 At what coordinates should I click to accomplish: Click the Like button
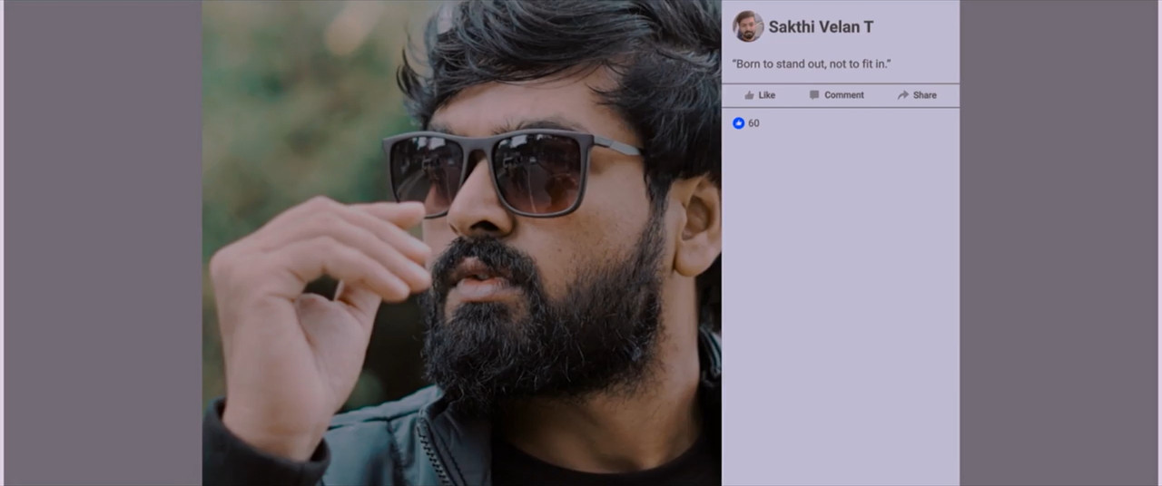(x=760, y=95)
